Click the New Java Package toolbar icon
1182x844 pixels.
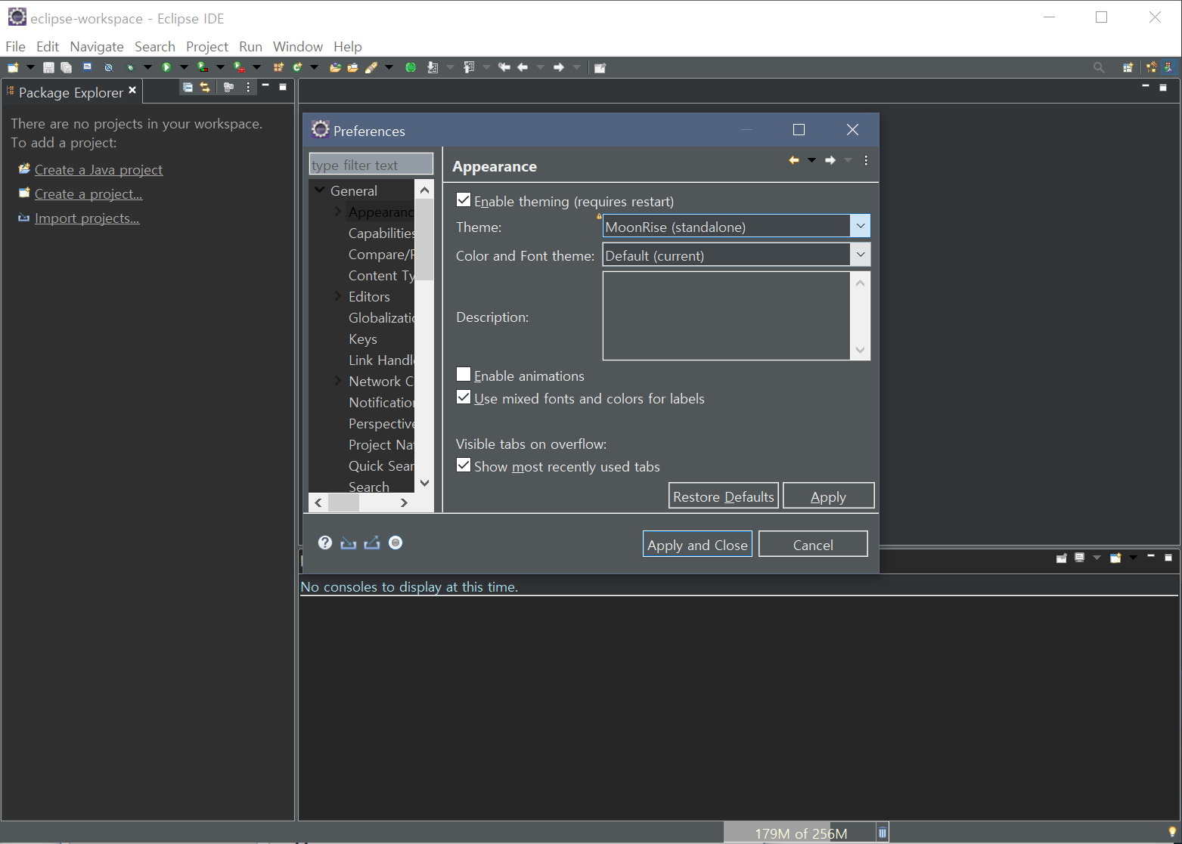coord(278,67)
